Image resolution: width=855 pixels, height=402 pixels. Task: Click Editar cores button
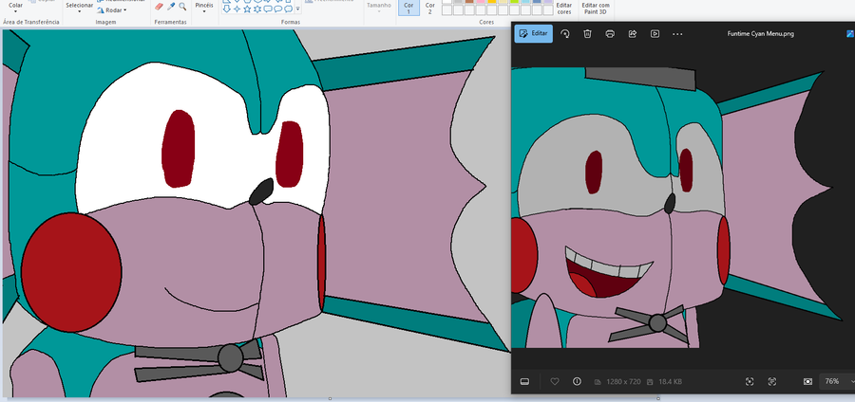point(563,9)
